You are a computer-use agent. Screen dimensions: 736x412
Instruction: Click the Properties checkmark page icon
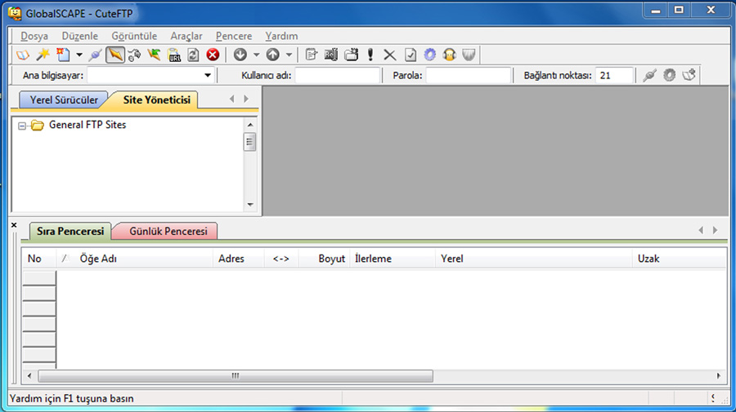[x=411, y=55]
